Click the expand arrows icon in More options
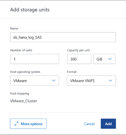Image resolution: width=126 pixels, height=135 pixels. [x=17, y=123]
